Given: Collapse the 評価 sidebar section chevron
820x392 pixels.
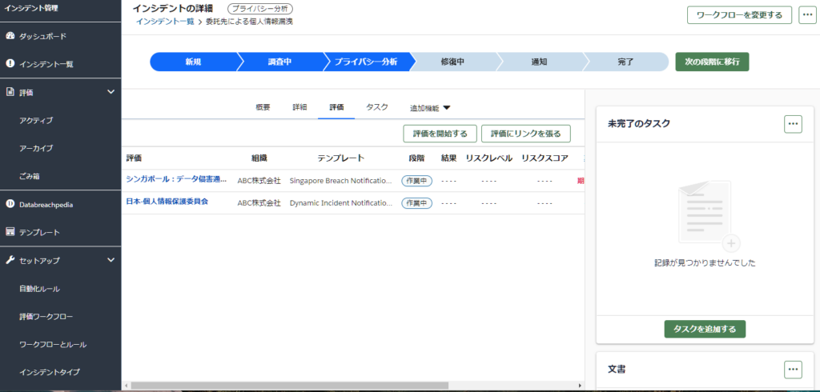Looking at the screenshot, I should click(111, 92).
